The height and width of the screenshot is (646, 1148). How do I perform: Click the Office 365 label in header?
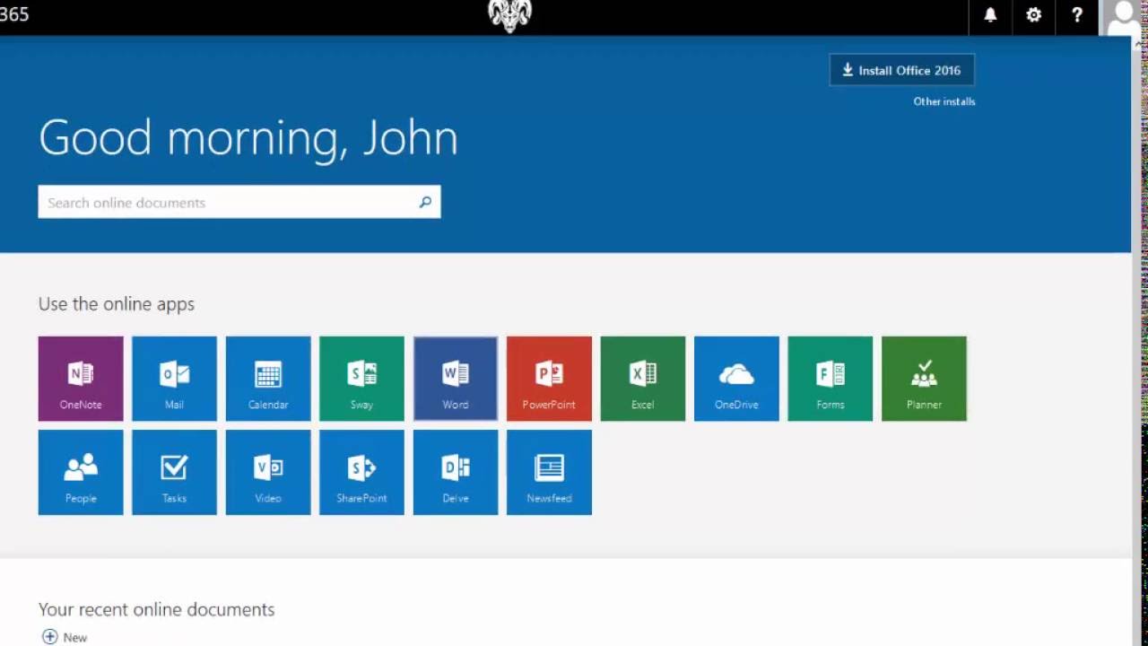point(14,15)
